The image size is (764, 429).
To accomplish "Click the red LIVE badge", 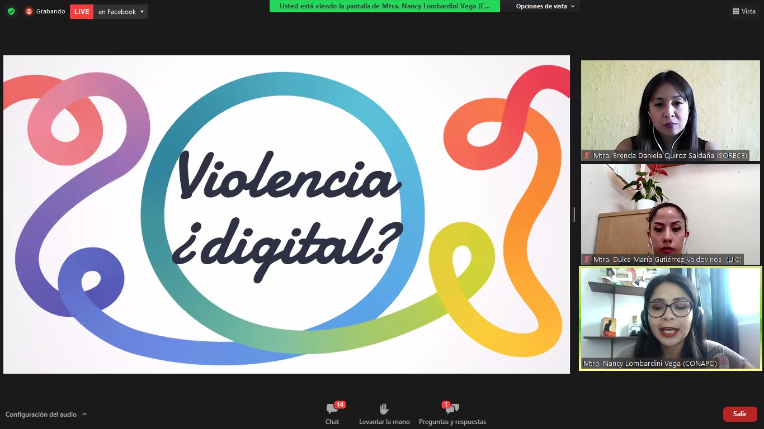I will (x=82, y=12).
